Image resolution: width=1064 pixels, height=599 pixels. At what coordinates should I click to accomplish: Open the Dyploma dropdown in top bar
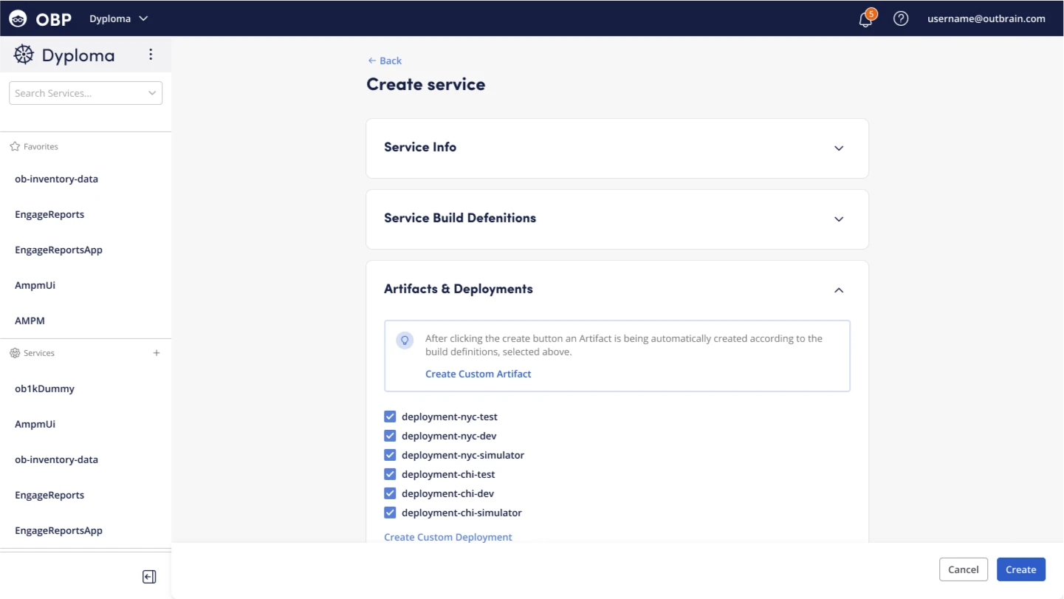[119, 19]
